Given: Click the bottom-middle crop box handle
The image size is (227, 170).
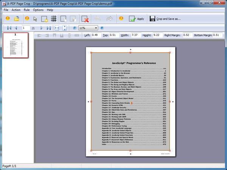Looking at the screenshot, I should (131, 151).
